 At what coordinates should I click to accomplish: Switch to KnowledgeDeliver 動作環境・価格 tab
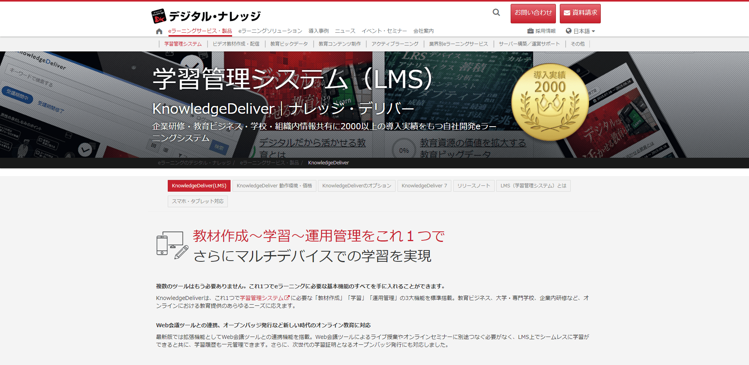coord(274,186)
